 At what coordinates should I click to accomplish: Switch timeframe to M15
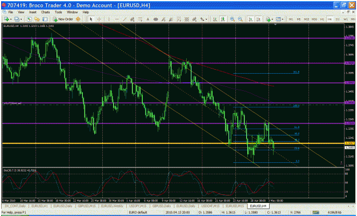307,19
